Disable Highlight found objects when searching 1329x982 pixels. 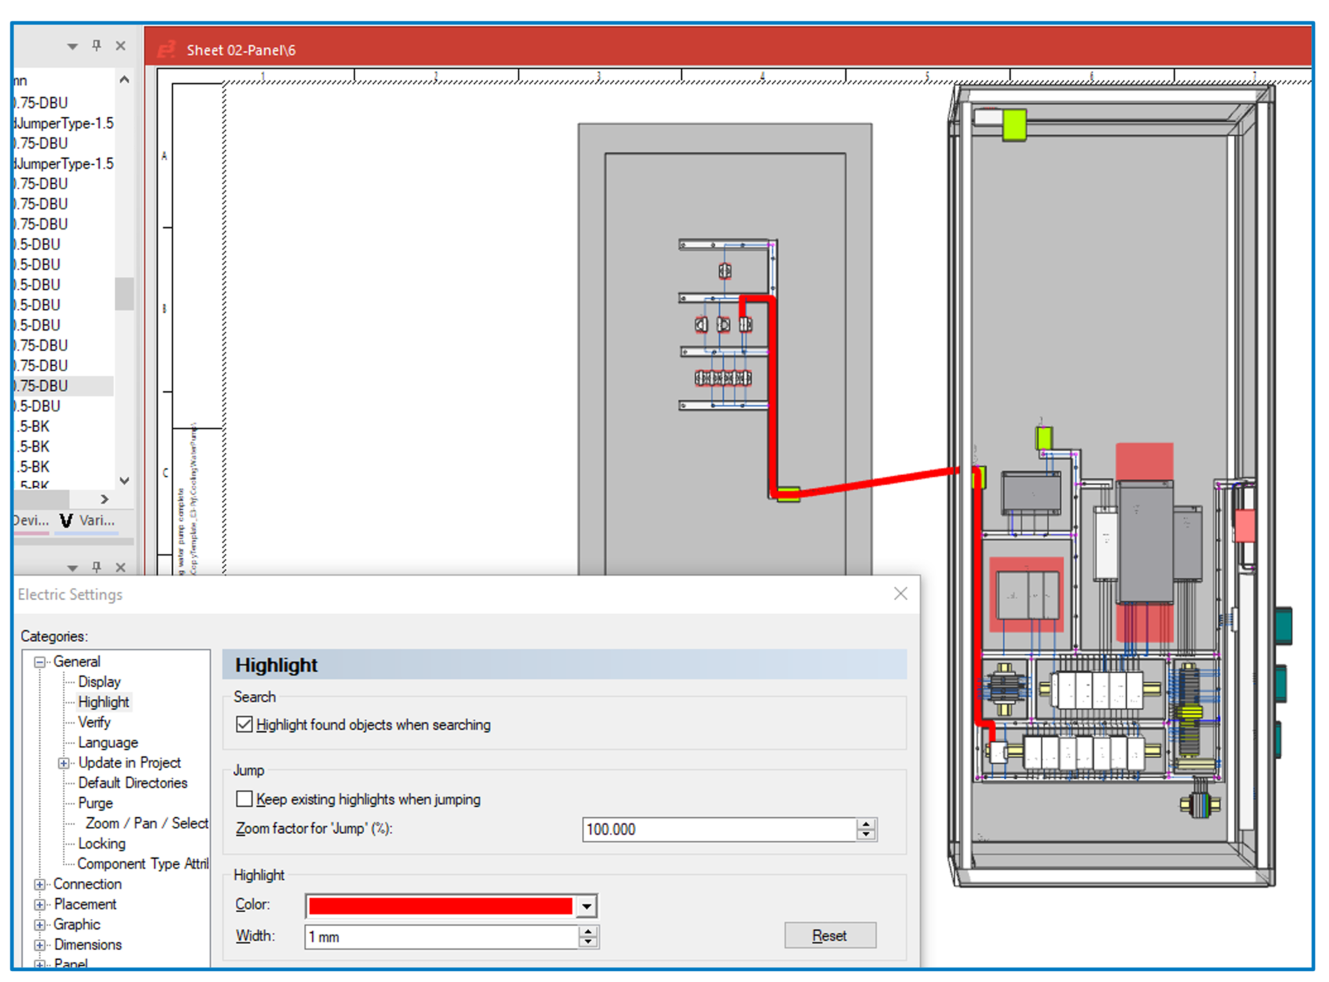(x=244, y=724)
